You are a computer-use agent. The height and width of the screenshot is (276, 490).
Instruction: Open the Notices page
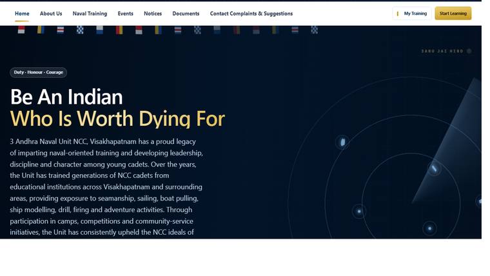[x=153, y=14]
